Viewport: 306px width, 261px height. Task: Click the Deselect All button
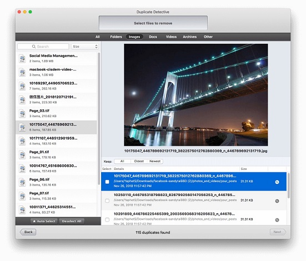coord(72,221)
